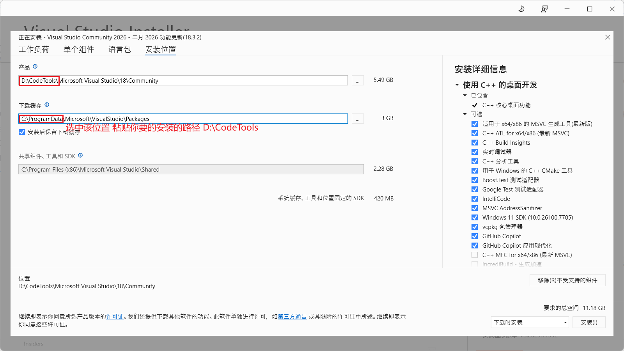Uncheck GitHub Copilot component

coord(475,236)
